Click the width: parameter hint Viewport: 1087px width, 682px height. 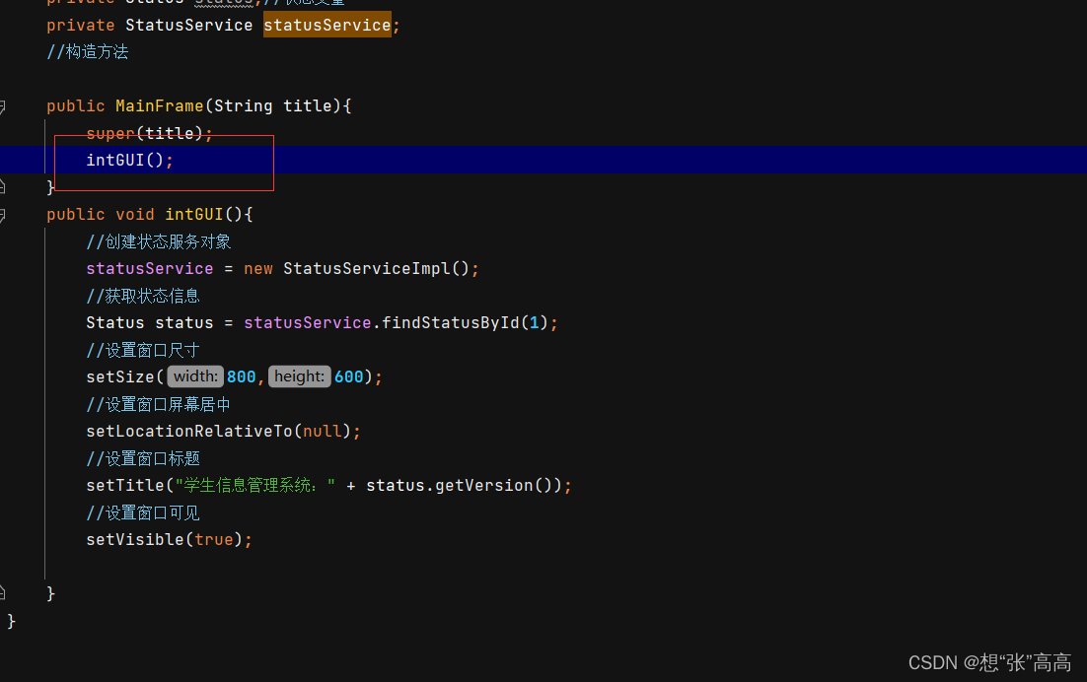click(195, 376)
